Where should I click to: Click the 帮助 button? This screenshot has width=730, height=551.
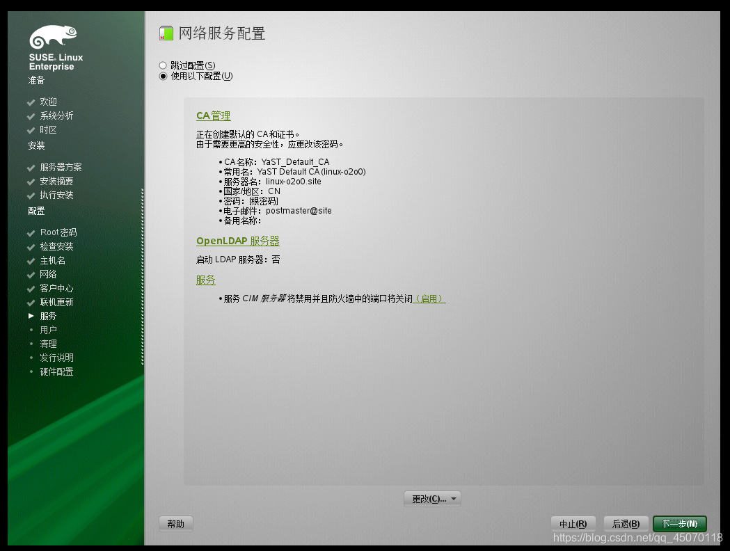click(x=176, y=524)
